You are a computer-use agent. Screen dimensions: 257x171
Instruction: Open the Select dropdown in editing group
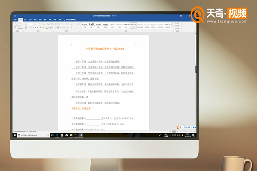[177, 28]
